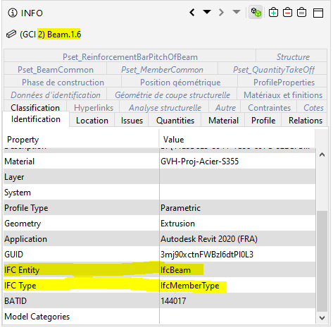333x335 pixels.
Task: Select the GUID property label
Action: [x=13, y=255]
